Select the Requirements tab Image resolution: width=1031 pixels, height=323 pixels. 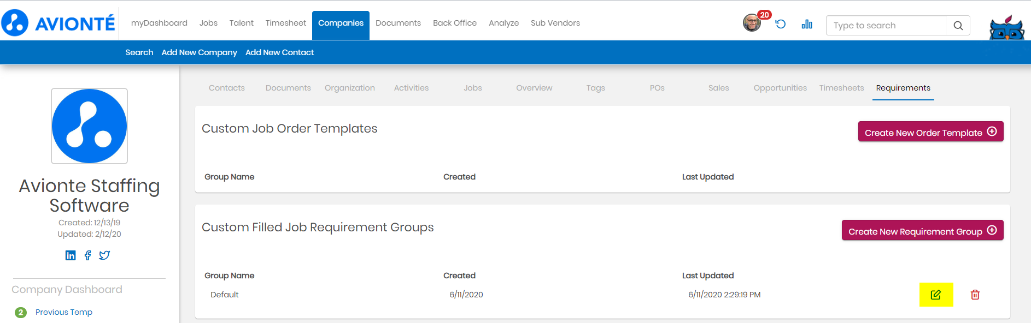tap(903, 88)
